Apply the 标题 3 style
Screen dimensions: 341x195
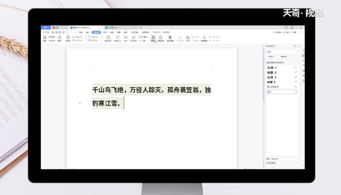[282, 77]
